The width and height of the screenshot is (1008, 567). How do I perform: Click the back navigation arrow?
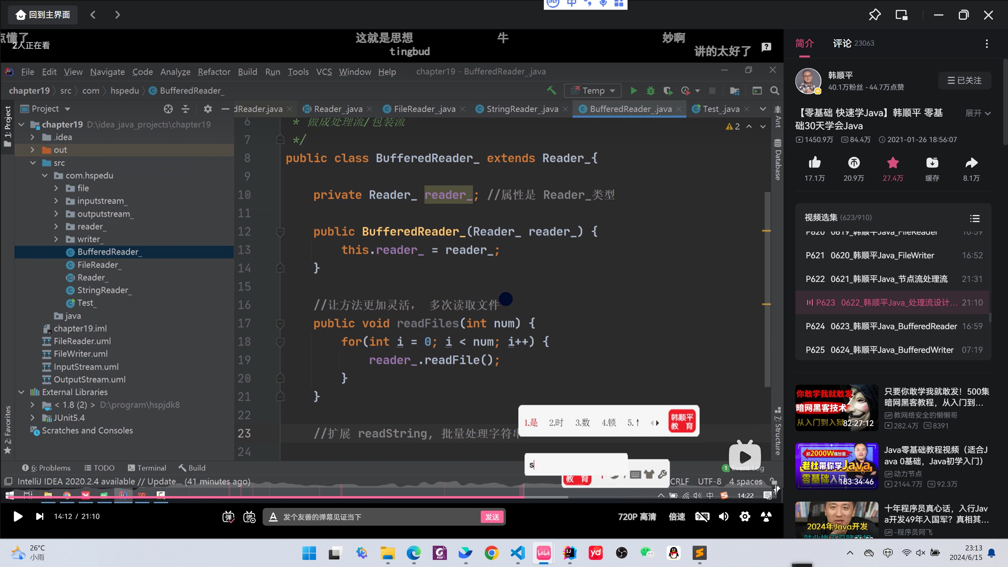click(93, 15)
